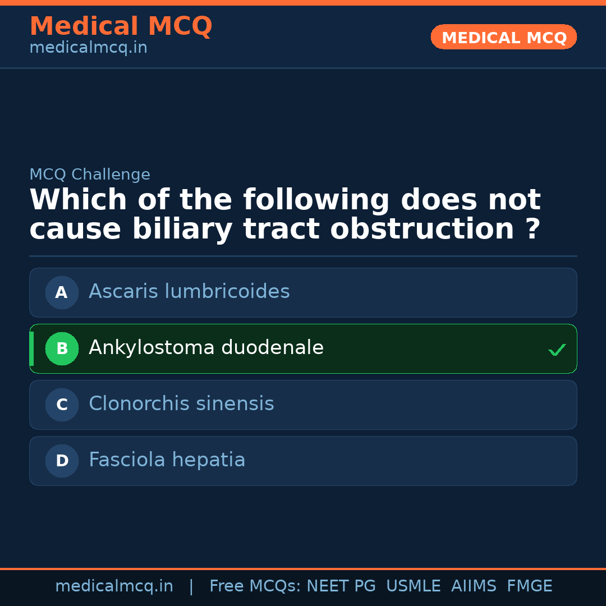Click the orange MEDICAL MCQ pill badge
The width and height of the screenshot is (606, 606).
point(503,36)
